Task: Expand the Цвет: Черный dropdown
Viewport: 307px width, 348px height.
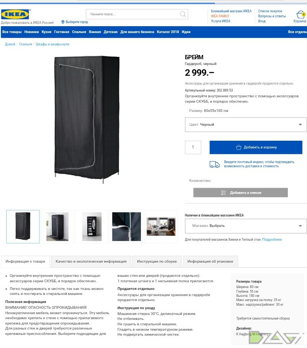Action: [x=246, y=125]
